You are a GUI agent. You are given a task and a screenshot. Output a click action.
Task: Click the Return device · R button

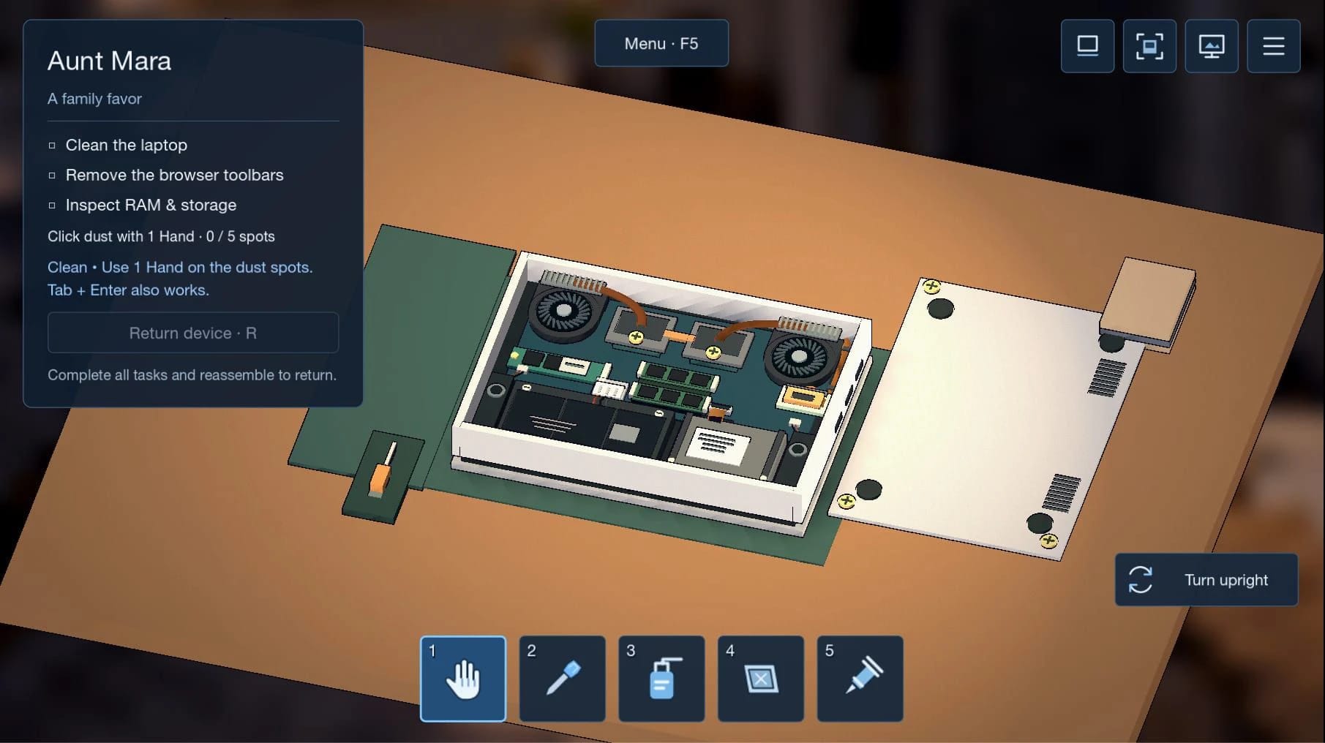(x=193, y=333)
